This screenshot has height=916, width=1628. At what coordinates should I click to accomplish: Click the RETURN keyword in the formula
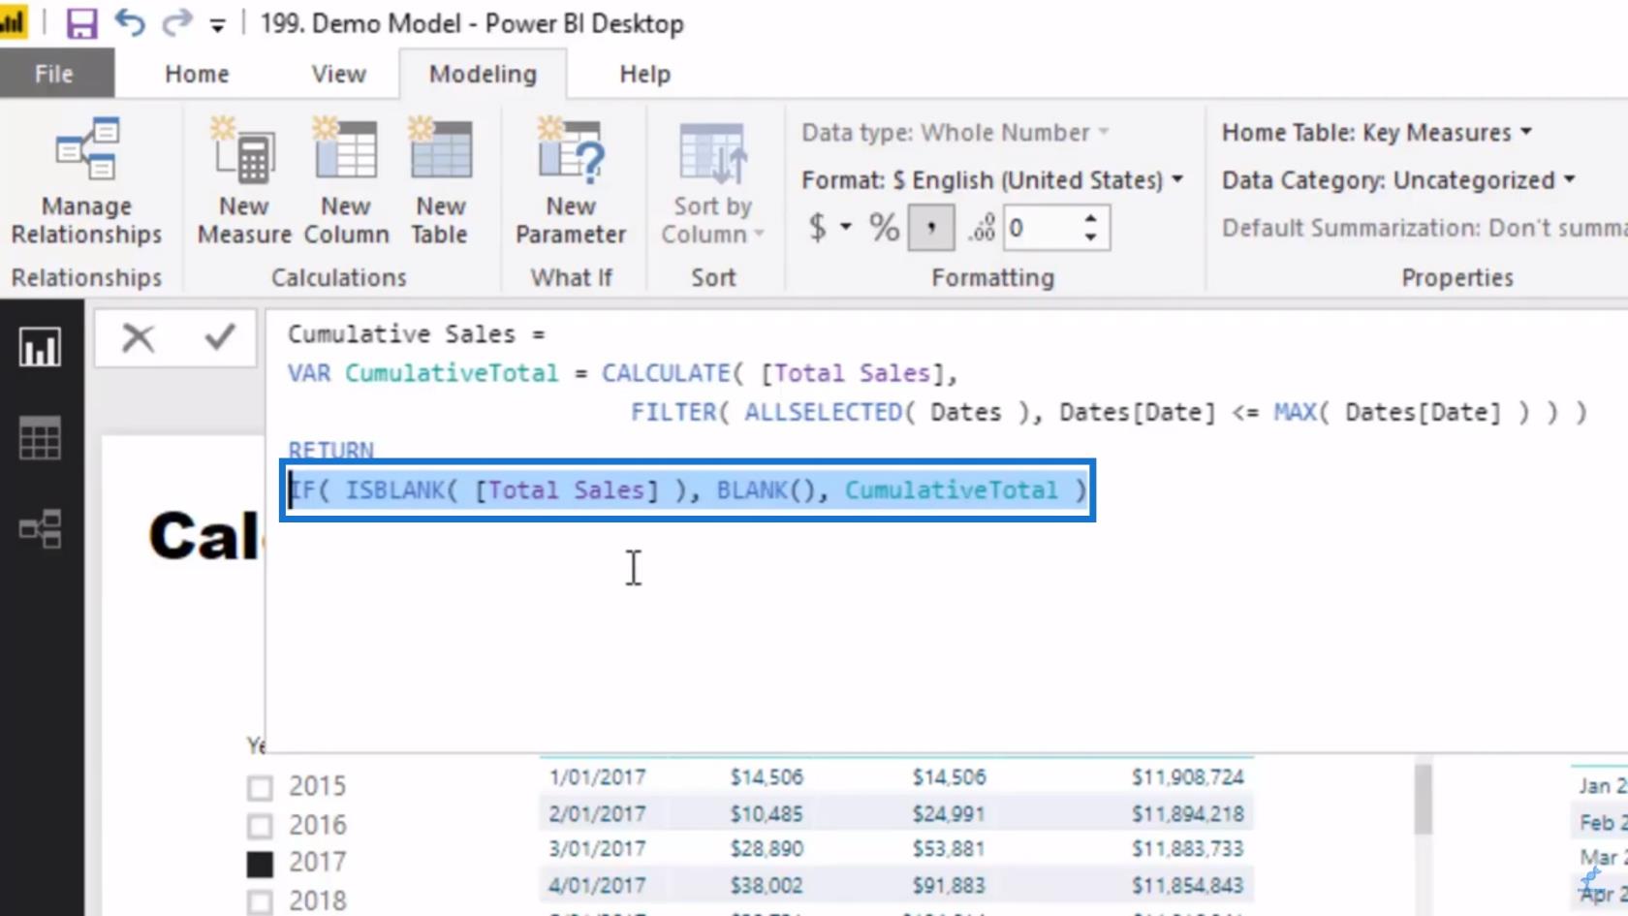pos(330,450)
